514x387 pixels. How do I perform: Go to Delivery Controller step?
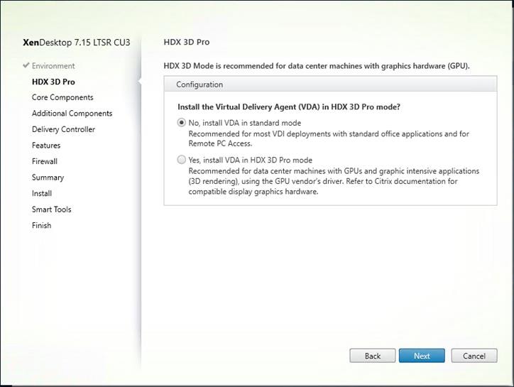[63, 129]
